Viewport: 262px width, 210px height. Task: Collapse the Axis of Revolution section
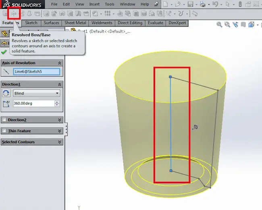[60, 63]
